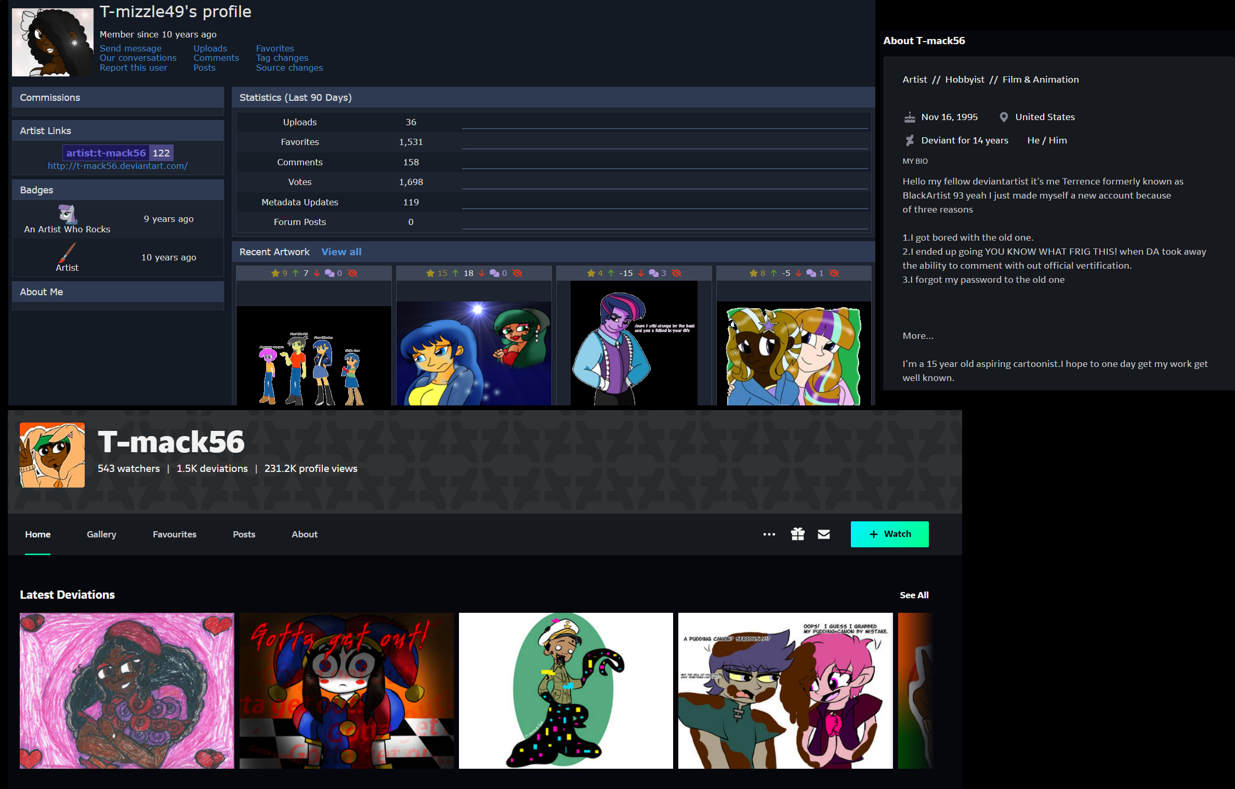Open T-mack56's DeviantArt avatar
The image size is (1235, 789).
point(52,455)
